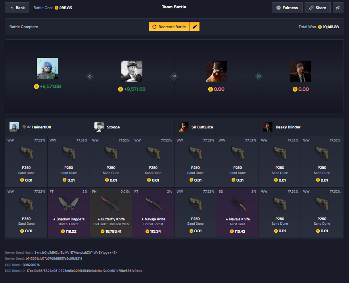Click the Sir Buttjuice player name
This screenshot has height=283, width=349.
point(202,127)
